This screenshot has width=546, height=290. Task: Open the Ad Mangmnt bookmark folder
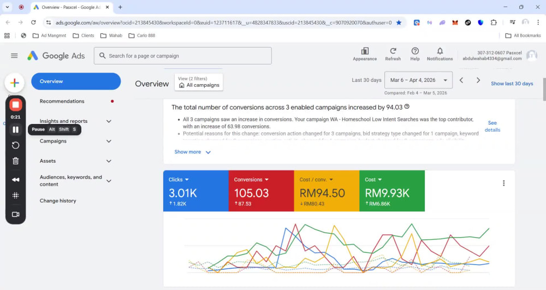(x=49, y=35)
